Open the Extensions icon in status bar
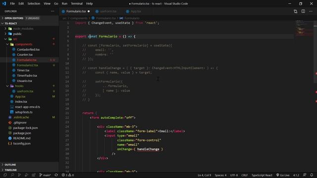This screenshot has height=178, width=317. 34,175
